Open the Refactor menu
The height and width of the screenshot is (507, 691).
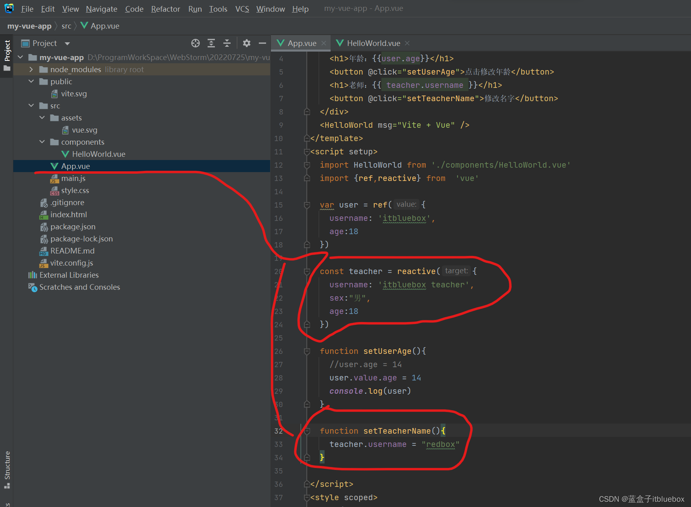click(165, 9)
